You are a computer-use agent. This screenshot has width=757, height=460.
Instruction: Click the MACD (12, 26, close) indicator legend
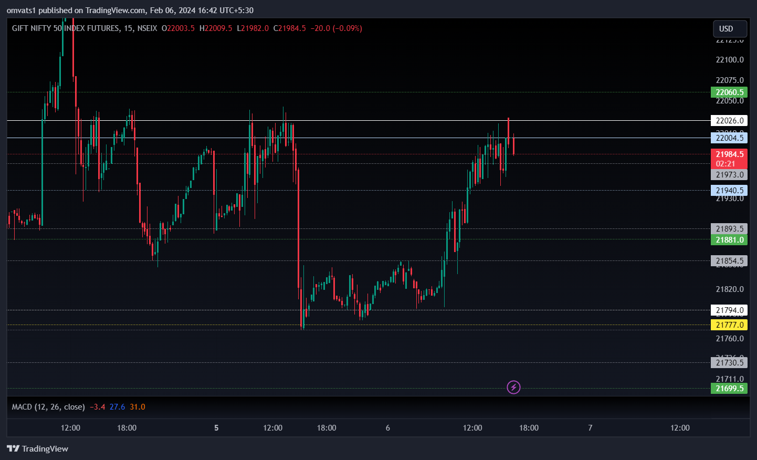[x=48, y=407]
